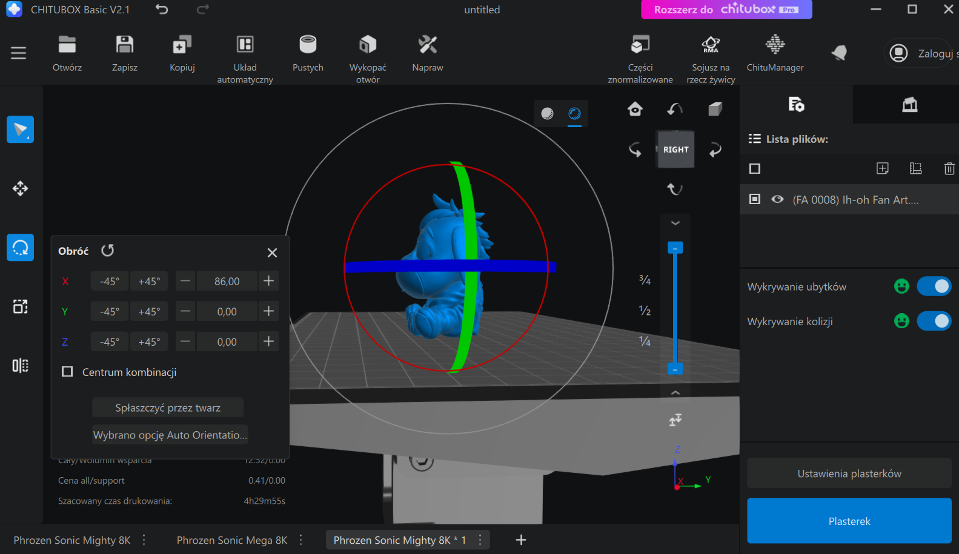959x554 pixels.
Task: Reset rotation in Obróć panel
Action: [x=108, y=251]
